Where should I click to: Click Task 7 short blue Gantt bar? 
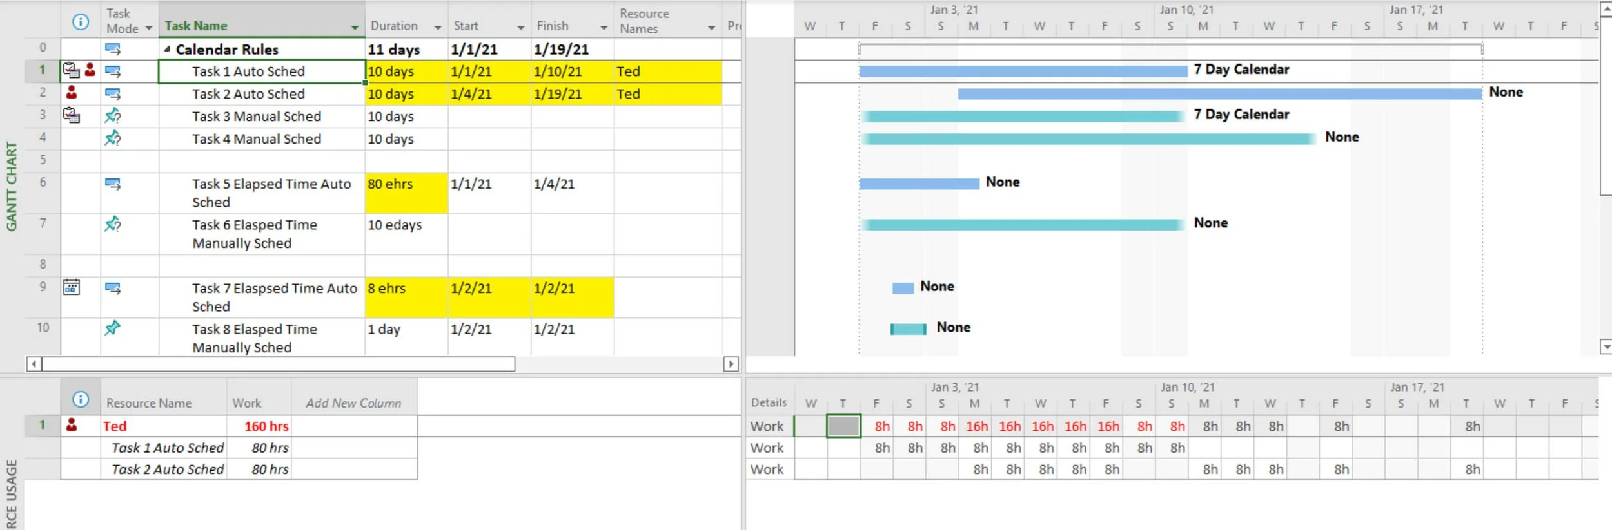[x=903, y=288]
